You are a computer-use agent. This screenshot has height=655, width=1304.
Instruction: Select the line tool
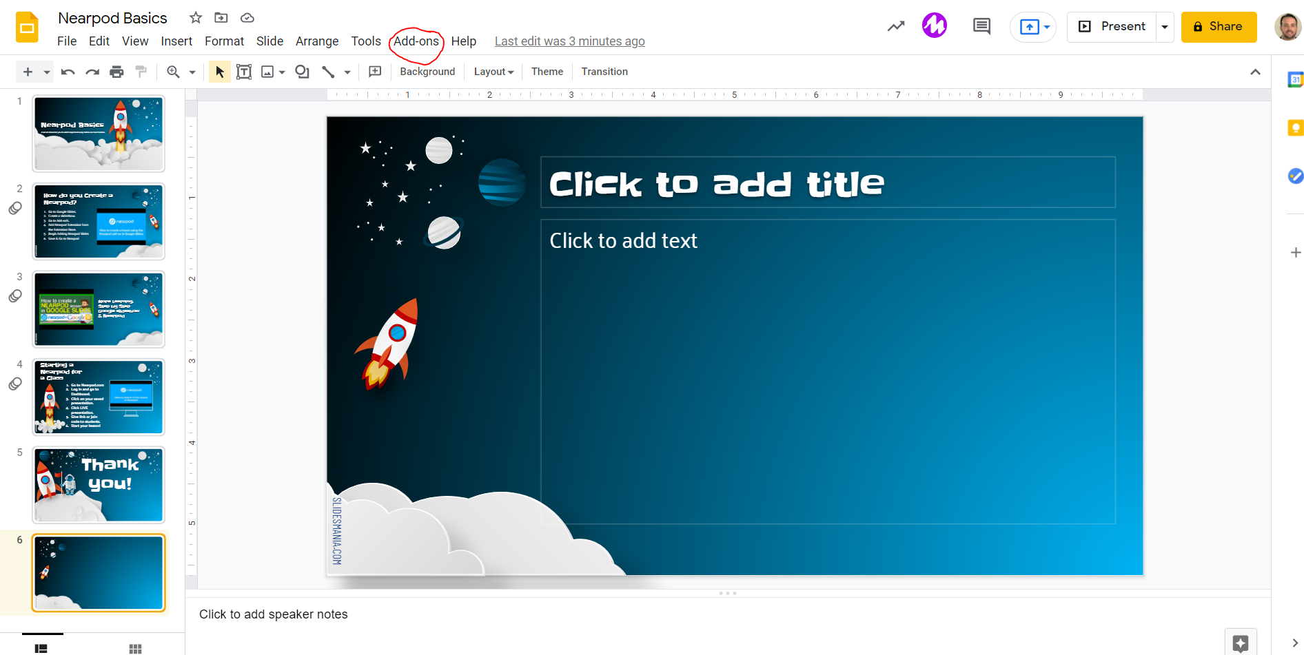point(328,72)
